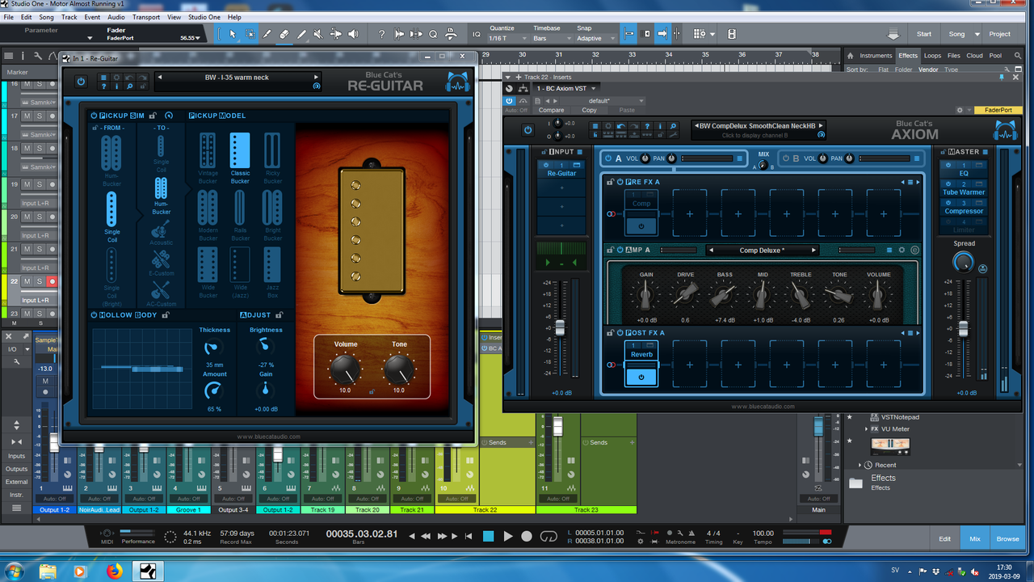Viewport: 1034px width, 582px height.
Task: Open file explorer from the taskbar
Action: [x=48, y=571]
